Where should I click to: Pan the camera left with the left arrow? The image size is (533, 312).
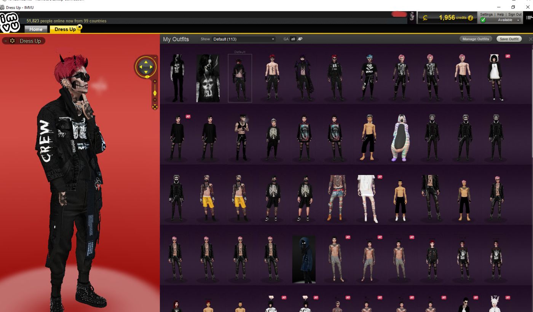tap(140, 67)
